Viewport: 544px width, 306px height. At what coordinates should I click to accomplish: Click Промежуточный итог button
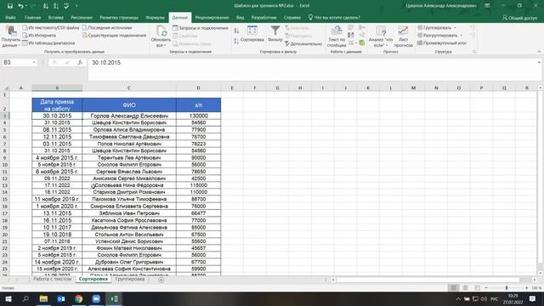point(442,43)
